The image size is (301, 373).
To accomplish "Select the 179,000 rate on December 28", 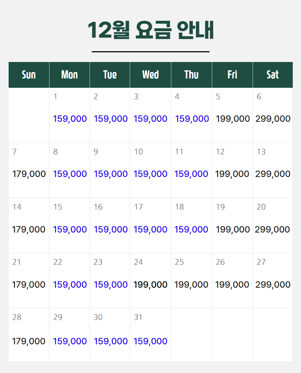I will [x=29, y=341].
